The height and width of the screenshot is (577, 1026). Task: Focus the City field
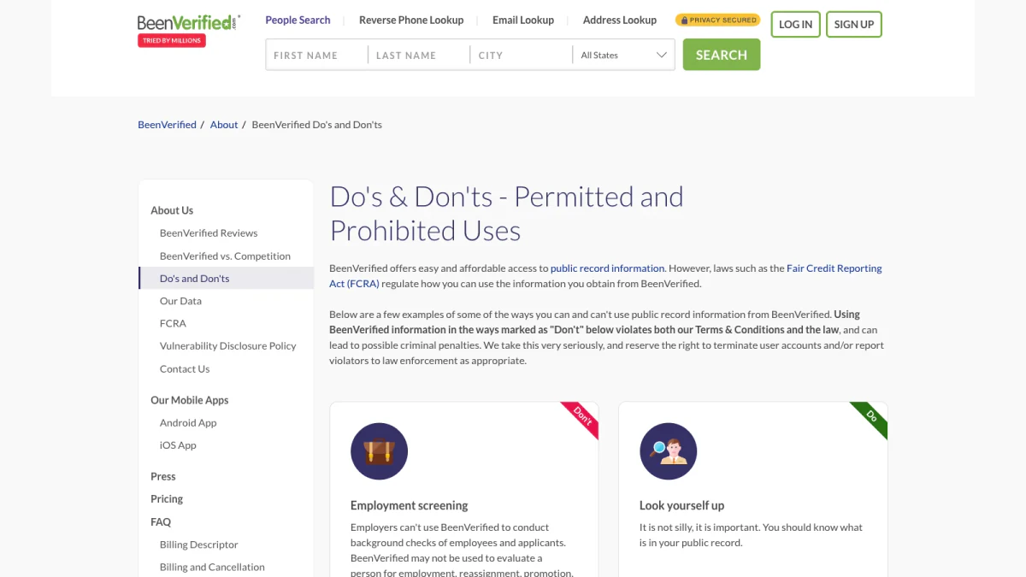tap(522, 55)
